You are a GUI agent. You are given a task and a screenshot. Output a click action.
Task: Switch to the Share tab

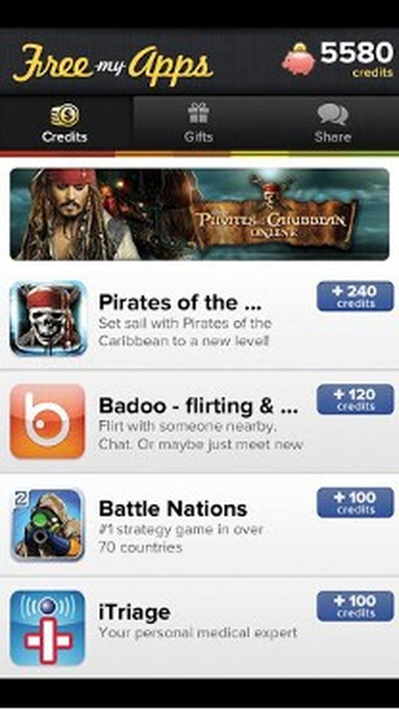333,123
